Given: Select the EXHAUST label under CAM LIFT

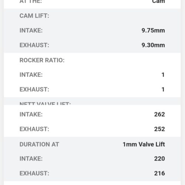Looking at the screenshot, I should click(x=34, y=45).
